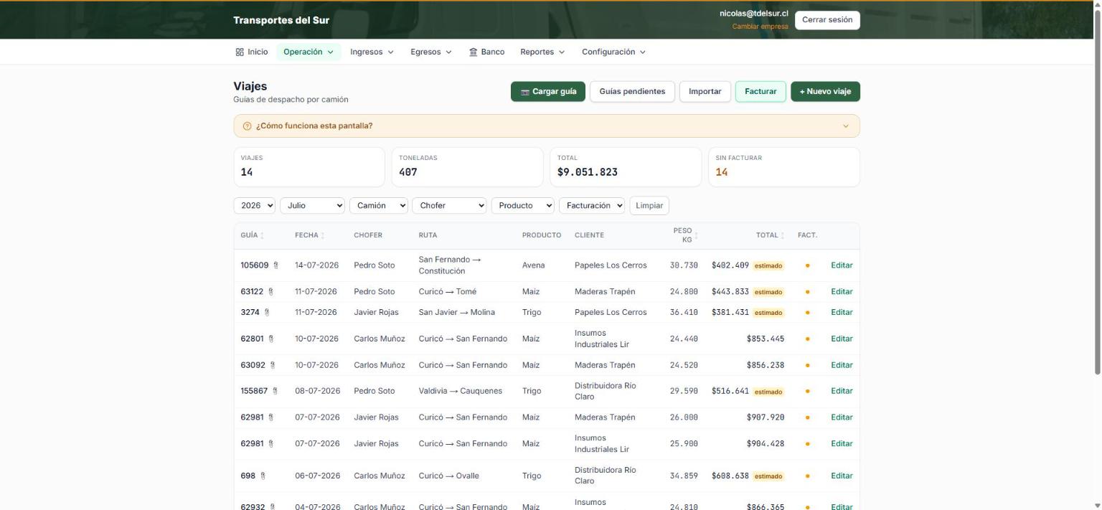Open the Reportes menu

(x=542, y=52)
